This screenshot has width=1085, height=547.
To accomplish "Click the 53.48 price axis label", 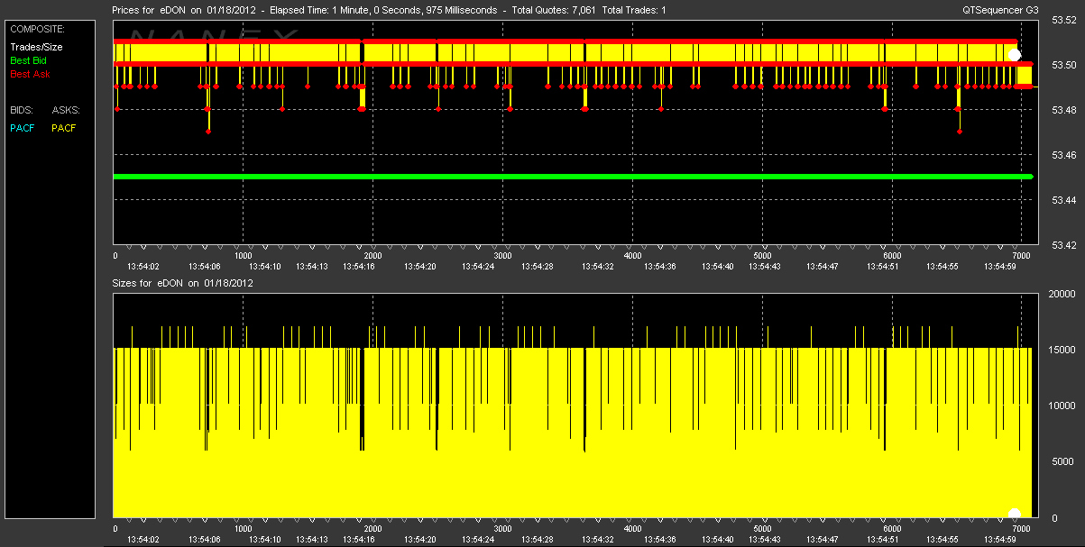I will click(x=1064, y=110).
